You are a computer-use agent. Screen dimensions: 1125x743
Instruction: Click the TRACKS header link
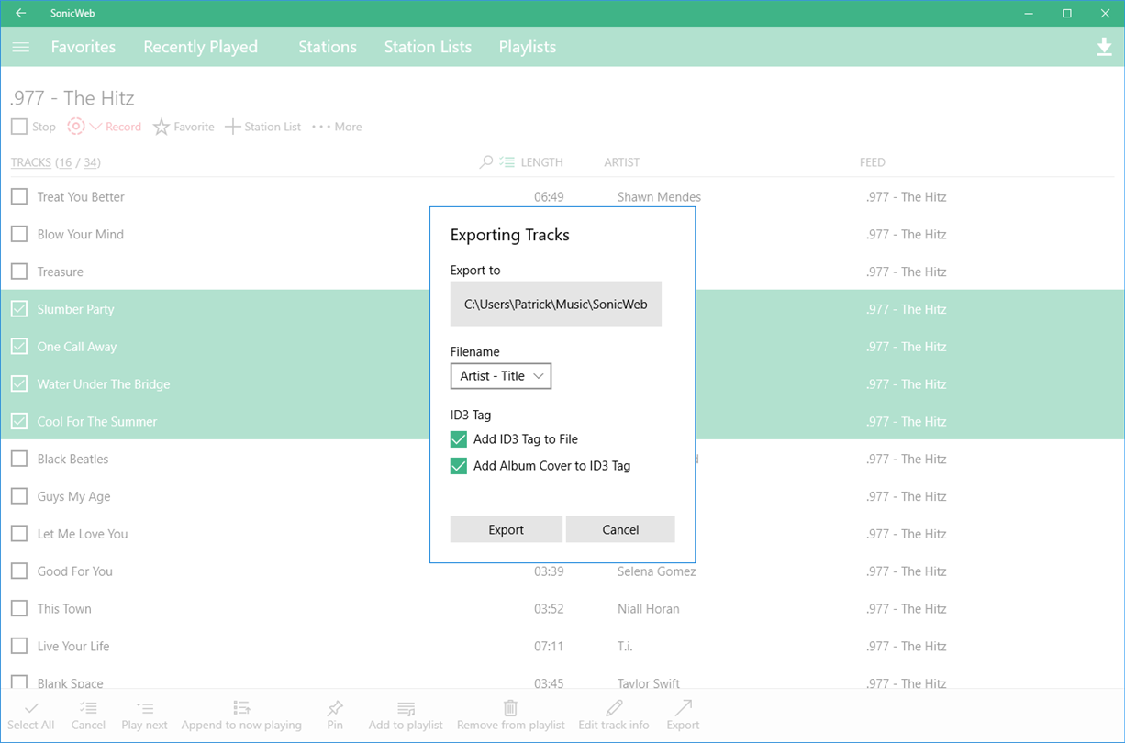(x=31, y=162)
